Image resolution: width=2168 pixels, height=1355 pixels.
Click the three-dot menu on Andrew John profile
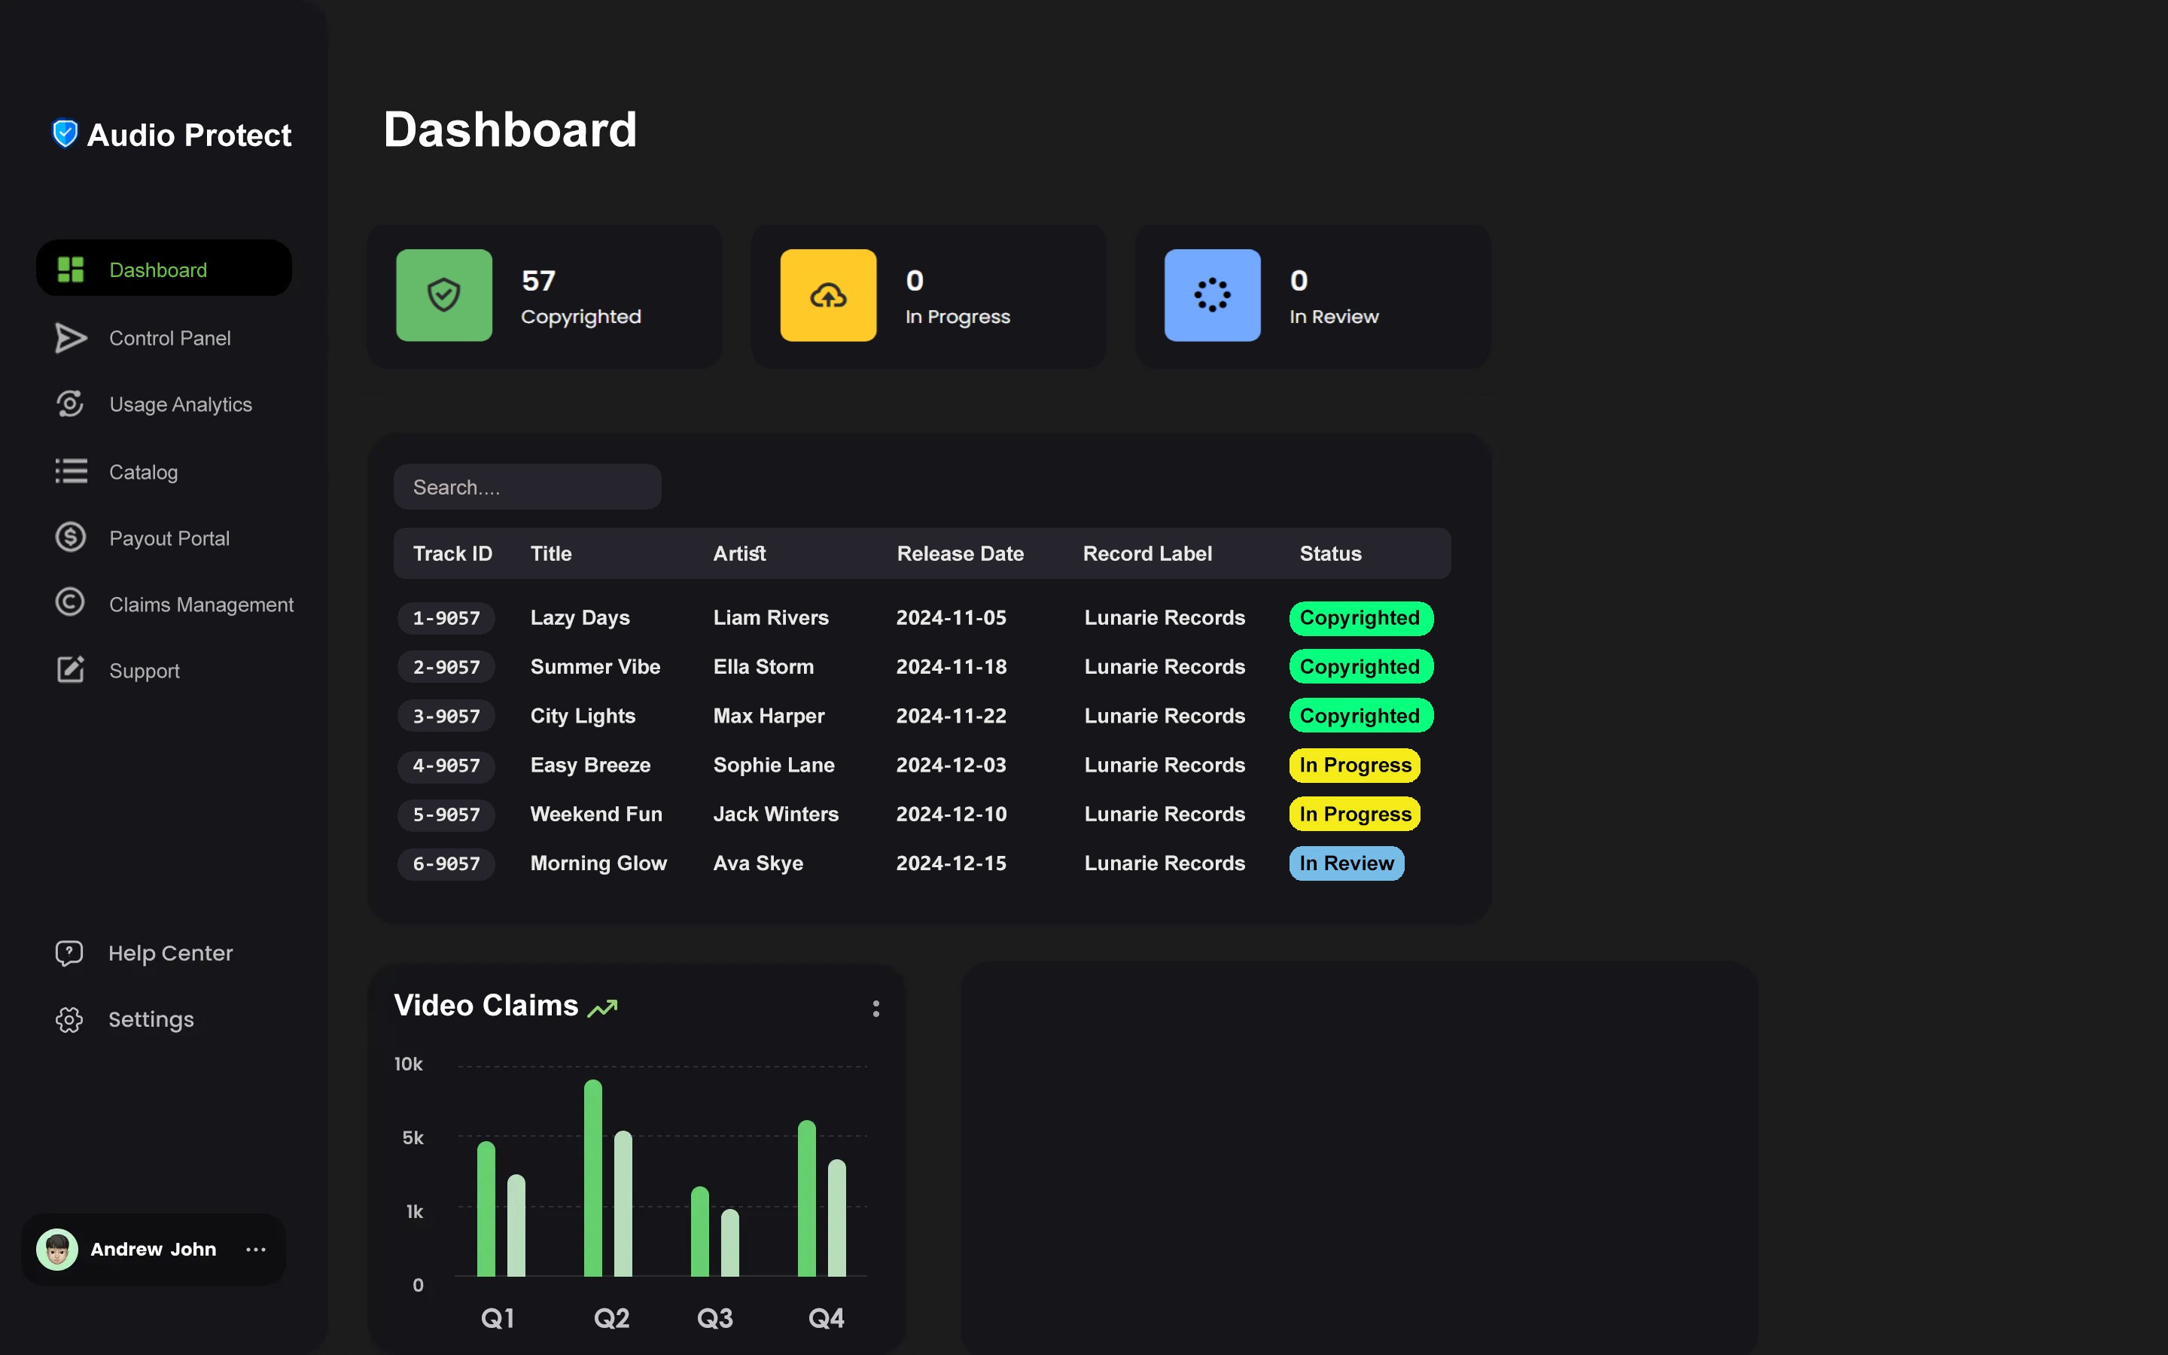click(x=260, y=1249)
